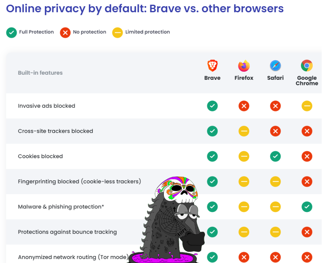Screen dimensions: 323x263
Task: Click the page title about online privacy
Action: 145,9
